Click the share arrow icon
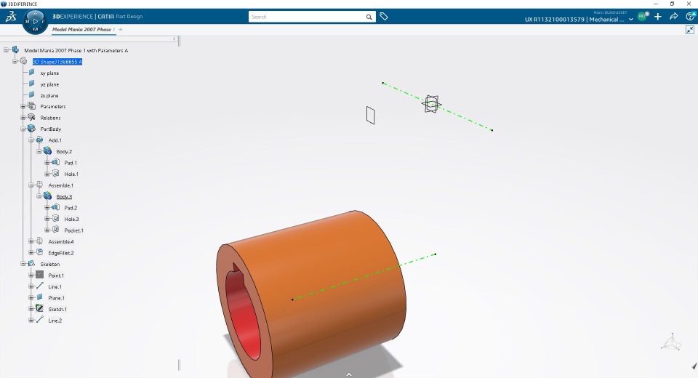 [673, 17]
